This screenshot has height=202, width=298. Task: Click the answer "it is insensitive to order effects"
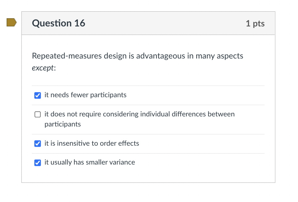tap(92, 143)
